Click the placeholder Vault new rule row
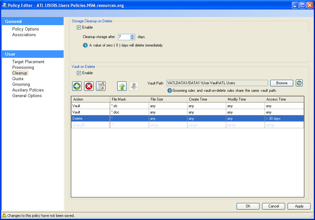Screen dimensions: 315x220 [x=187, y=125]
